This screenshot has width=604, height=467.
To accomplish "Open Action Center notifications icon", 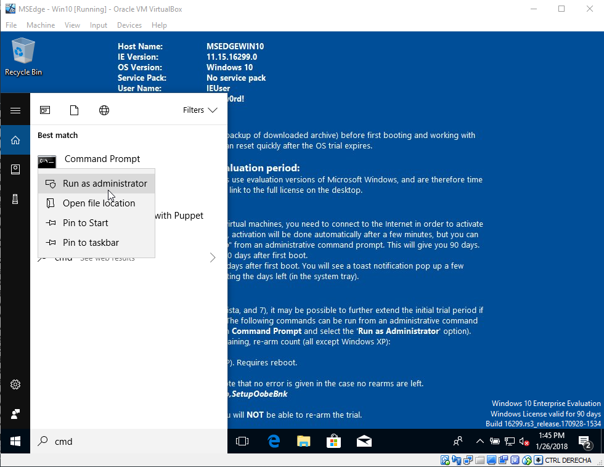I will pos(585,442).
